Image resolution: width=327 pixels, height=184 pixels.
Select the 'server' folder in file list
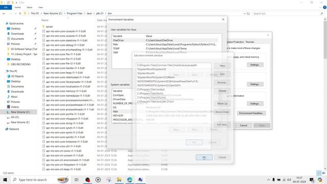coord(50,27)
